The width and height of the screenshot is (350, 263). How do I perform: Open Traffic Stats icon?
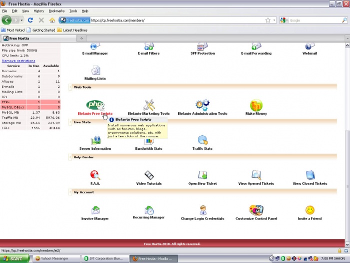pyautogui.click(x=202, y=140)
